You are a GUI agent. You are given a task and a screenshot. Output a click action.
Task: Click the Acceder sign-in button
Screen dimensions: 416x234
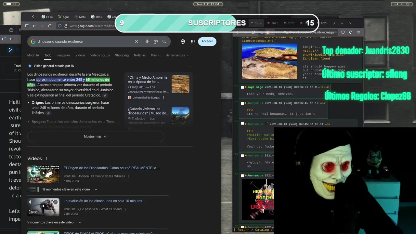click(207, 41)
